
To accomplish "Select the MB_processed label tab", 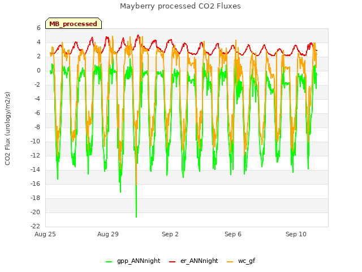I will point(74,23).
